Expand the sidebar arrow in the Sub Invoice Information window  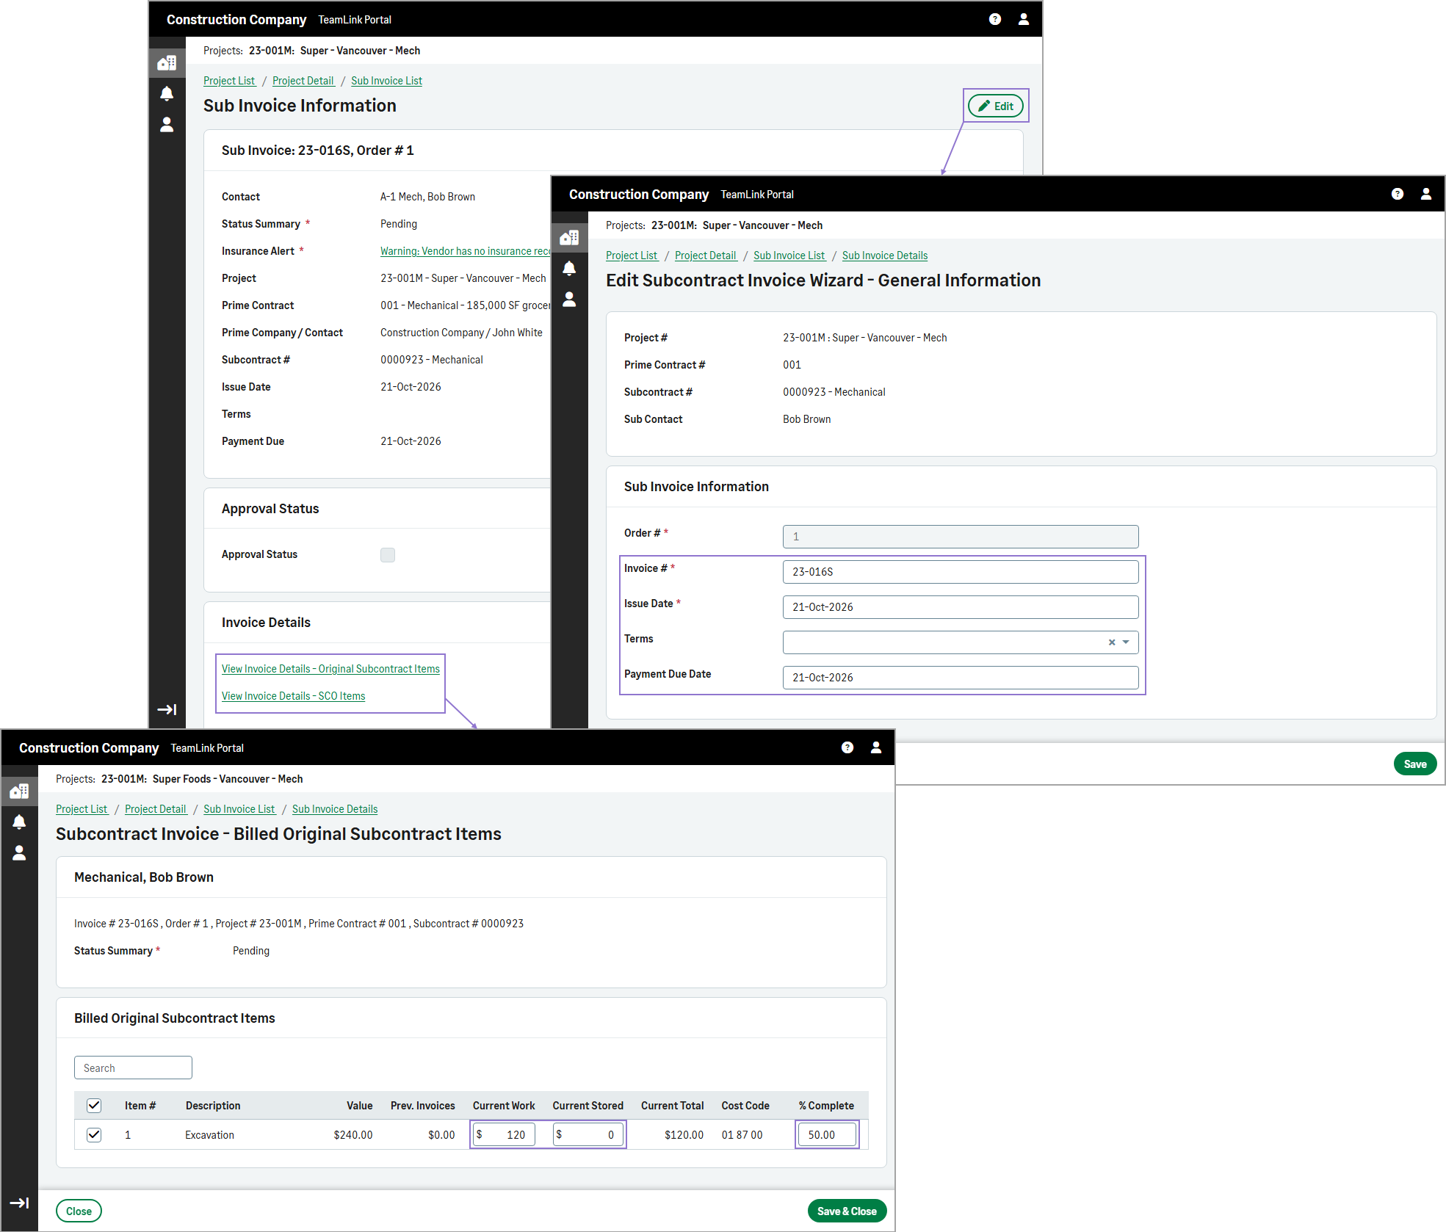[x=167, y=709]
